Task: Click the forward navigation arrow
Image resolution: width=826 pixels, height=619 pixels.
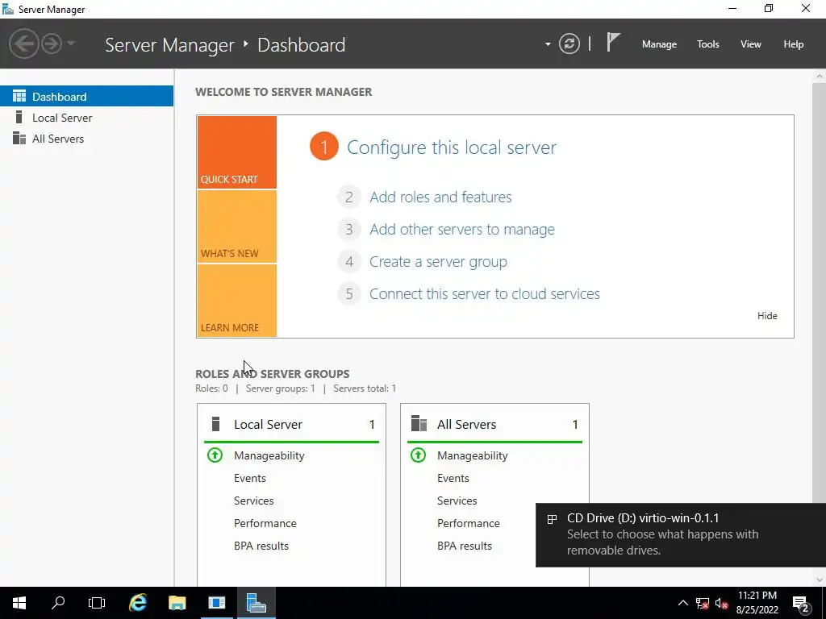Action: (52, 44)
